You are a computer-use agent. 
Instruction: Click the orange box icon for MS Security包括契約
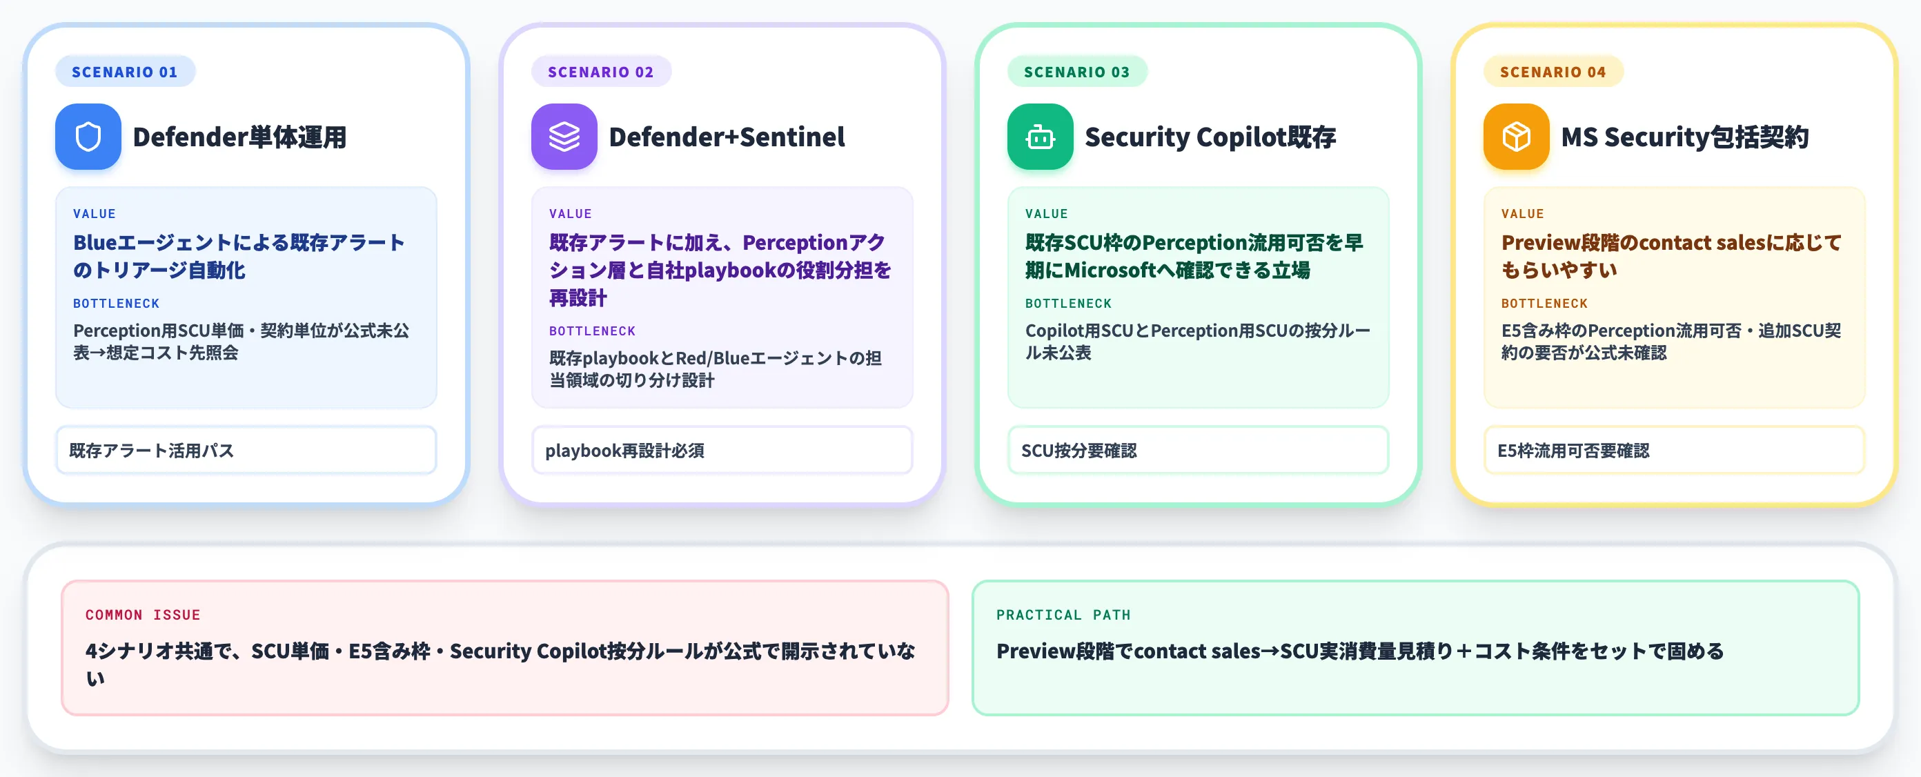point(1516,137)
